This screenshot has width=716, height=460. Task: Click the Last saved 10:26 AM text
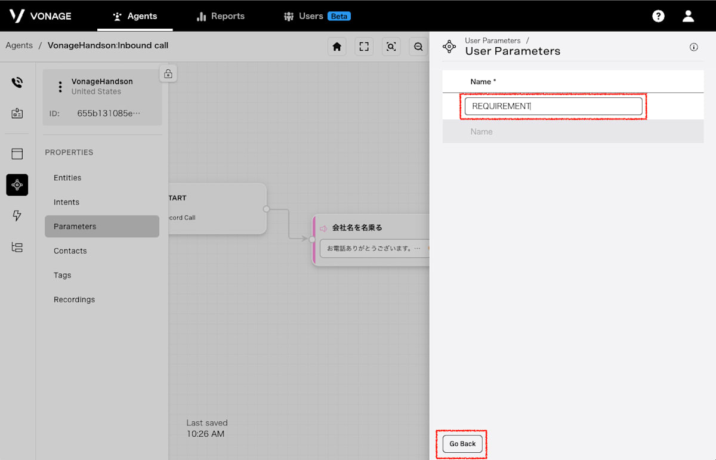[x=206, y=428]
